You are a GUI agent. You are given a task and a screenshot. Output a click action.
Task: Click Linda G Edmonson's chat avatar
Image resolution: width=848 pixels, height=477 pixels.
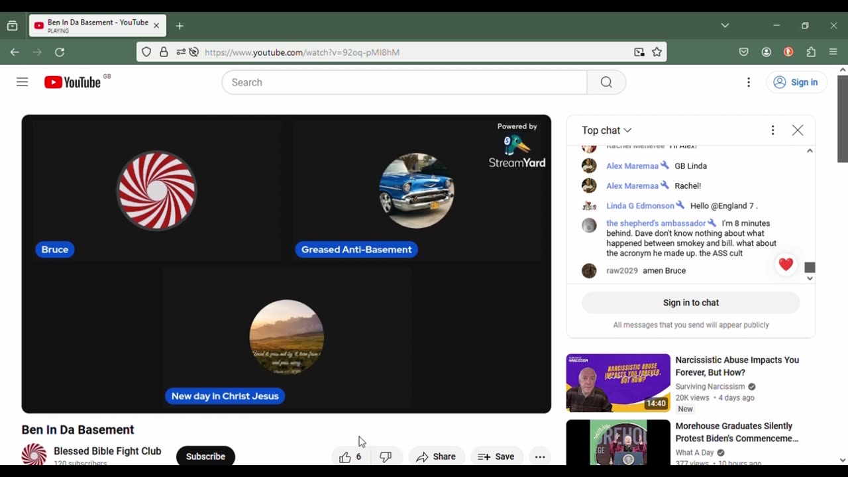tap(589, 206)
